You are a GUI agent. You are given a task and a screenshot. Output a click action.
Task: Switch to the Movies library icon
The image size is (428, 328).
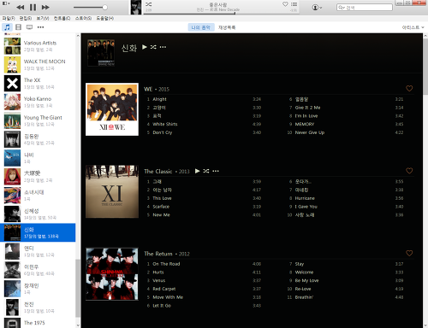(18, 27)
